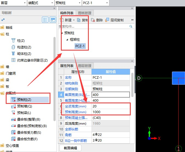This screenshot has width=185, height=152.
Task: Expand the 轴线 folder
Action: (2, 28)
